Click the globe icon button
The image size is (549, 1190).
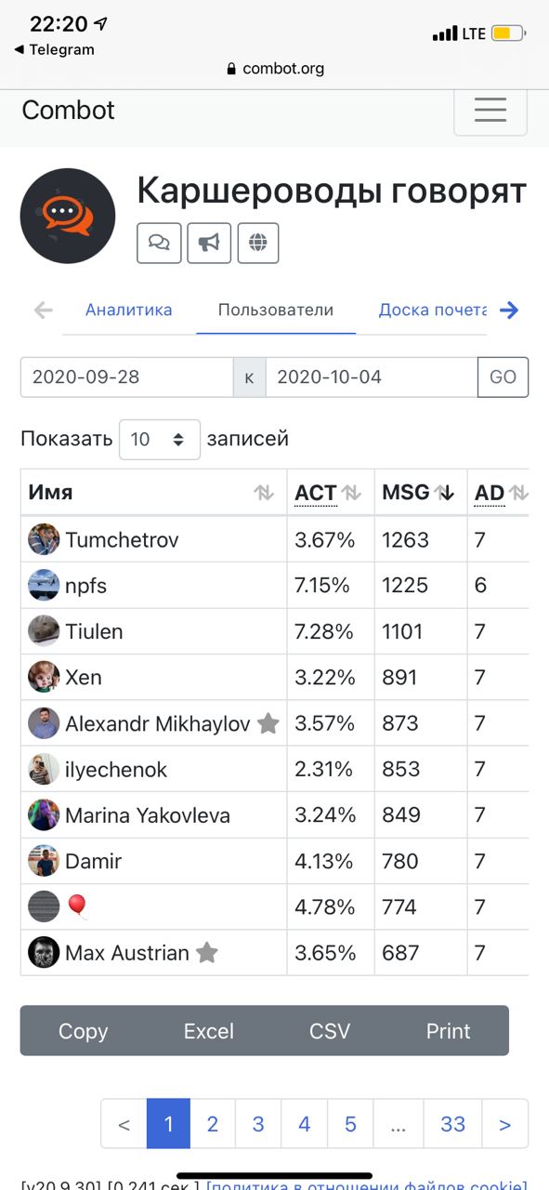point(258,243)
